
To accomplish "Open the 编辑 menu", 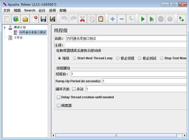I will 17,10.
